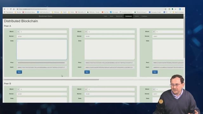Open the Block page in navbar
This screenshot has height=114, width=203.
pyautogui.click(x=111, y=16)
